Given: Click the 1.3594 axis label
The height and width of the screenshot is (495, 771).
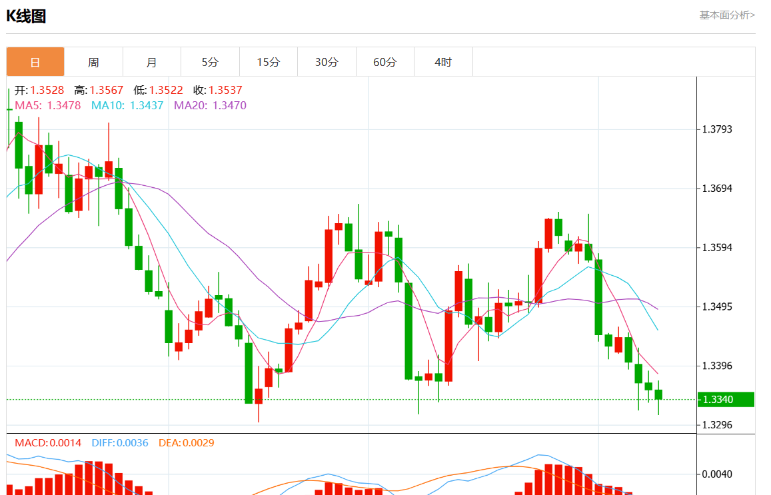Looking at the screenshot, I should coord(717,247).
